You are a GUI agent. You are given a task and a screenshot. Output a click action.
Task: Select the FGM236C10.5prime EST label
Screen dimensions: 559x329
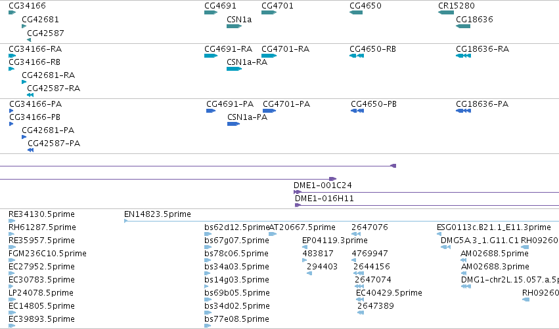47,254
